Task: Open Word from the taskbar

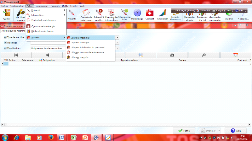Action: (61, 138)
